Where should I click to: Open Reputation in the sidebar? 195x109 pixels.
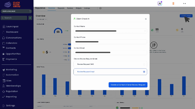tap(10, 91)
